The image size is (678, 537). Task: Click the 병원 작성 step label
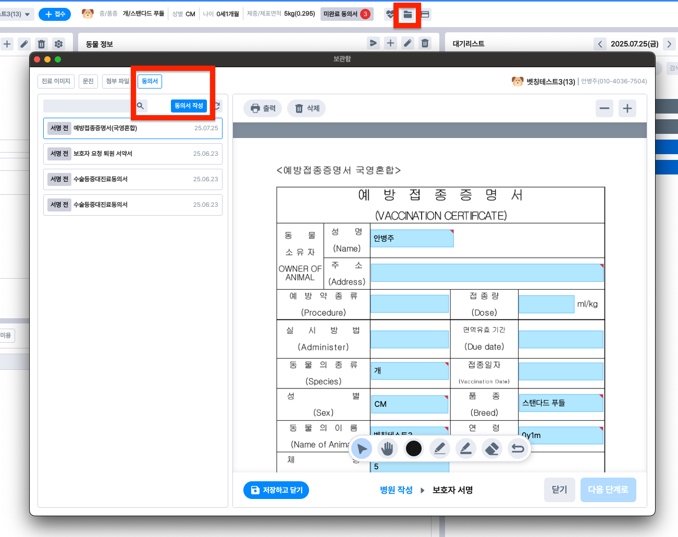pyautogui.click(x=396, y=490)
